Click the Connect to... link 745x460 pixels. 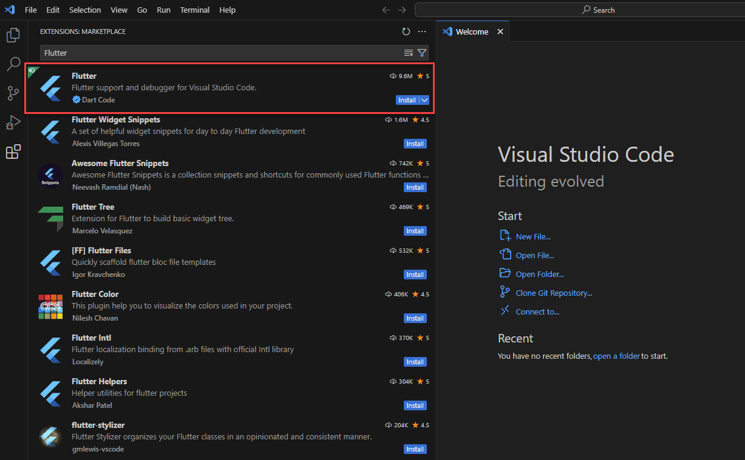pyautogui.click(x=537, y=312)
